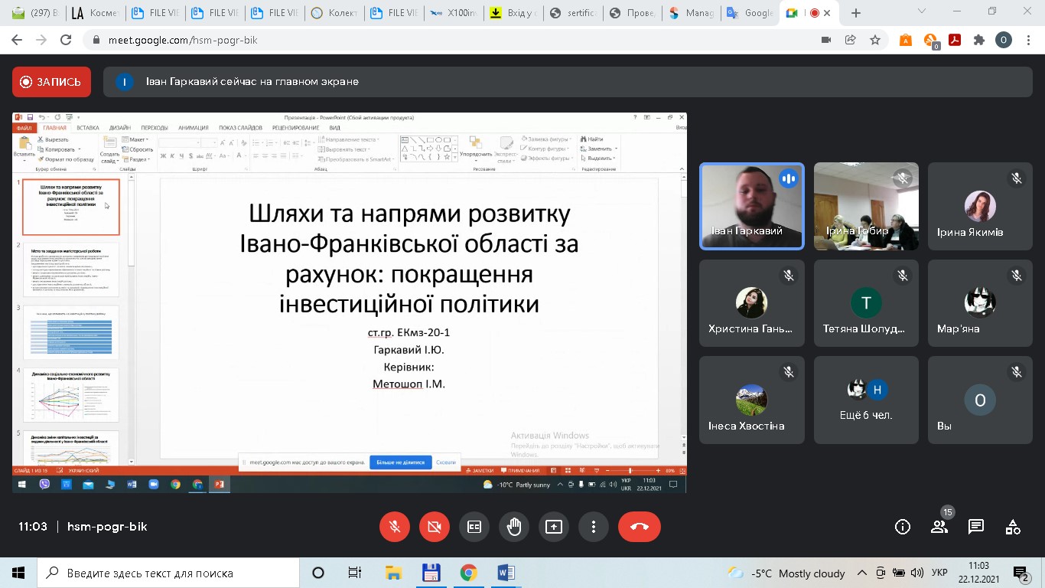Apply Italic formatting from the ribbon
The image size is (1045, 588).
point(171,155)
